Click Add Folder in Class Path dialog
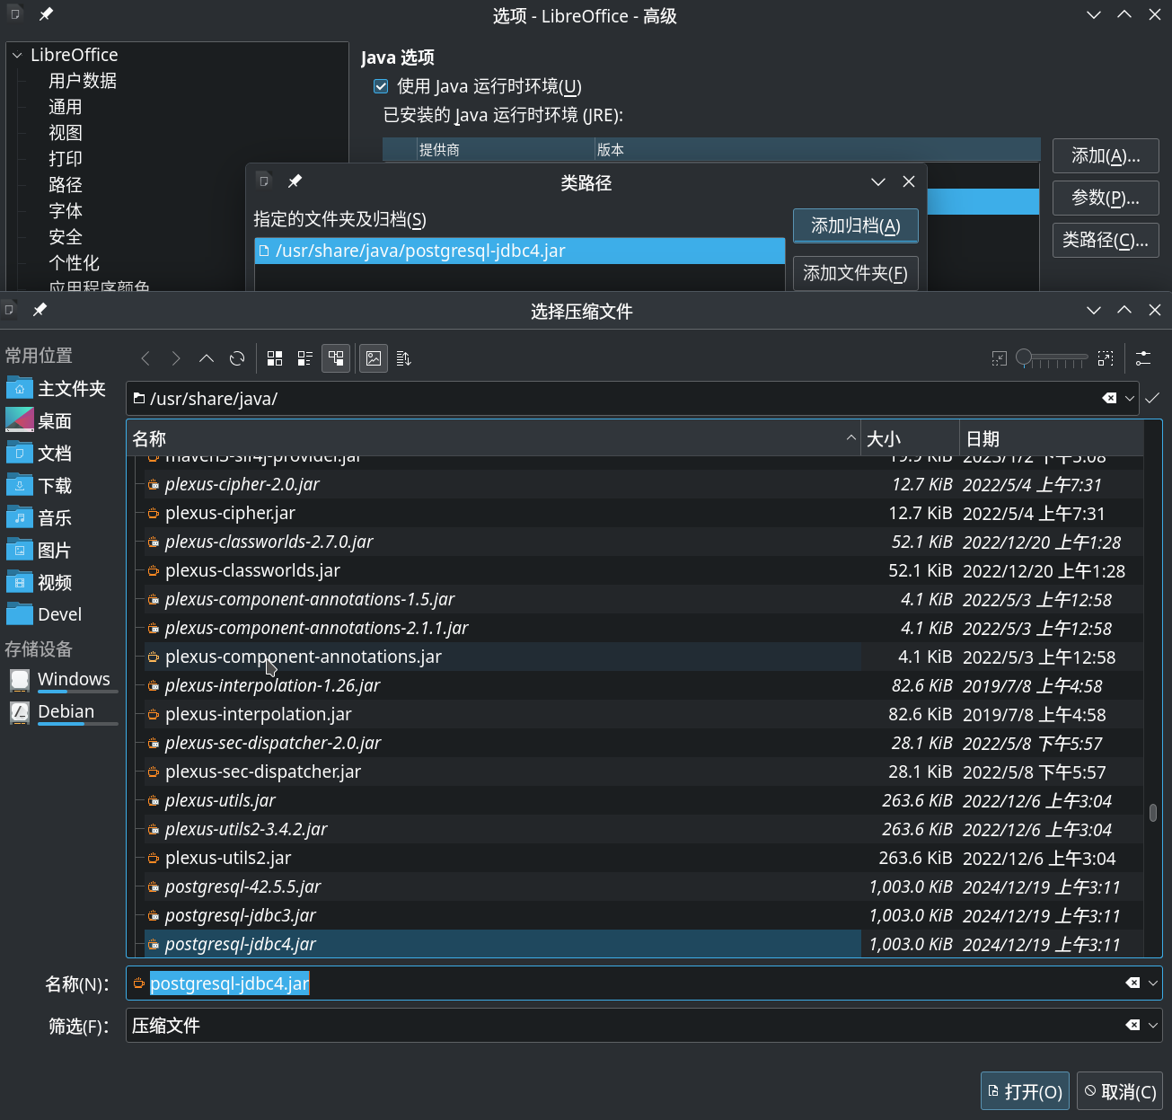This screenshot has height=1120, width=1172. 856,273
